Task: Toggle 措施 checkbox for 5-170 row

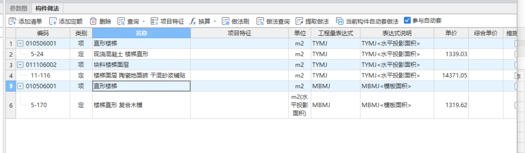Action: (x=516, y=105)
